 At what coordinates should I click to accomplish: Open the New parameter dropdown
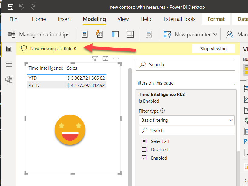[x=191, y=35]
